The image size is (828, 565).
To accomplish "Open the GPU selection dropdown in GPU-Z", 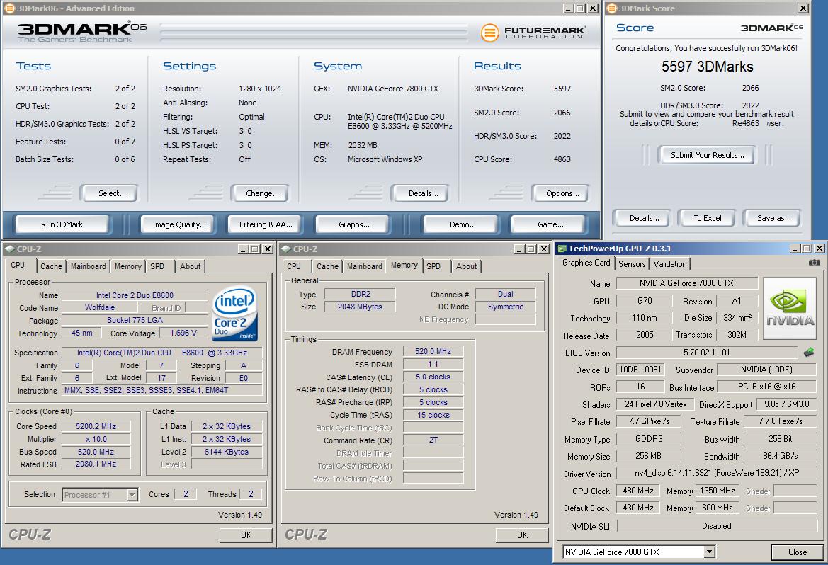I will (x=710, y=552).
